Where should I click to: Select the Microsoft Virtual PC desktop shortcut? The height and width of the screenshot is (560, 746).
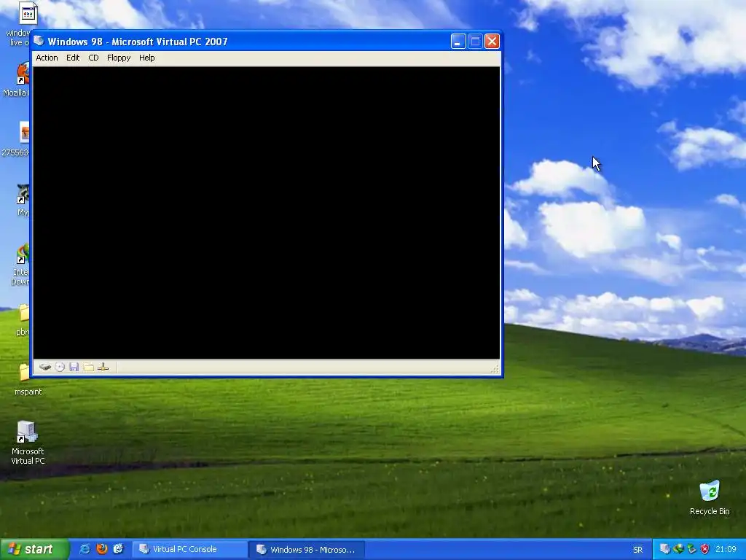click(28, 443)
